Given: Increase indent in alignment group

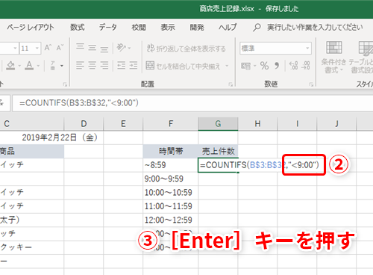Looking at the screenshot, I should [x=134, y=66].
